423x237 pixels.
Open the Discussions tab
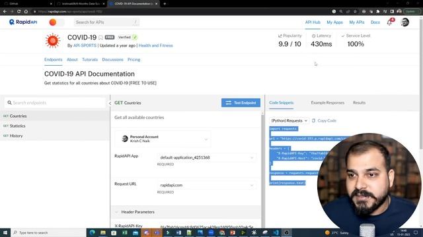pyautogui.click(x=112, y=60)
